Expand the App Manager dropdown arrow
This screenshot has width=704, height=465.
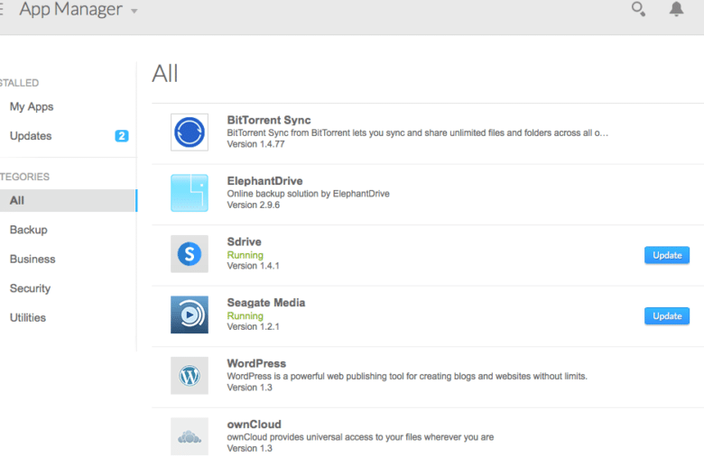click(134, 11)
